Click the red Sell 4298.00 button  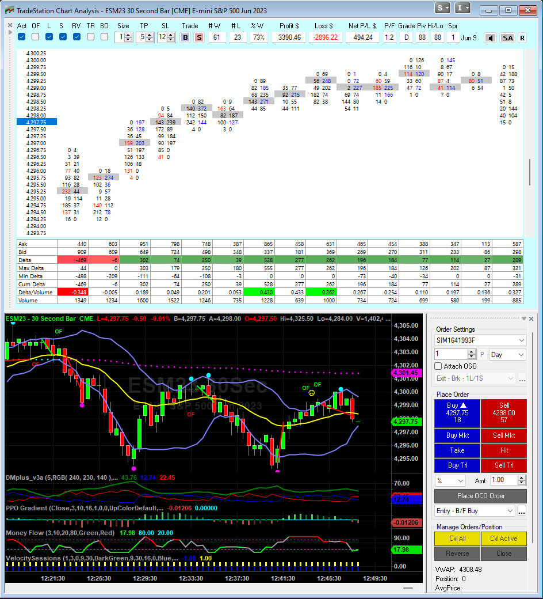504,413
